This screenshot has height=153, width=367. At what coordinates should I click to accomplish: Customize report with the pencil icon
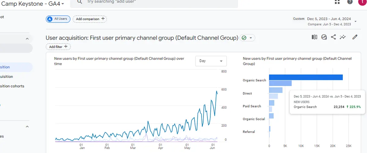click(x=355, y=37)
